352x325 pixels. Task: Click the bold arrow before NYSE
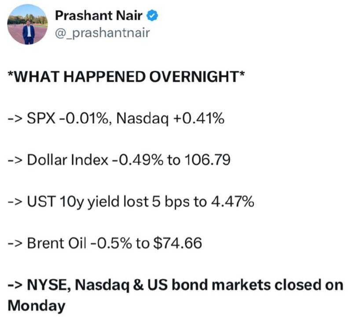[x=15, y=285]
